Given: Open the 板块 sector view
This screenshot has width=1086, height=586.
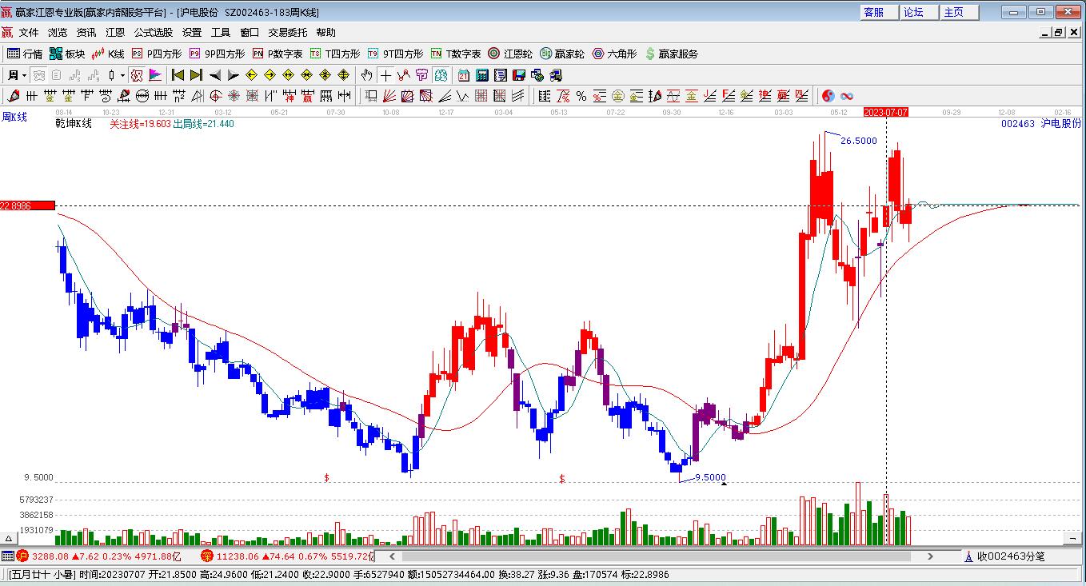Looking at the screenshot, I should coord(67,54).
